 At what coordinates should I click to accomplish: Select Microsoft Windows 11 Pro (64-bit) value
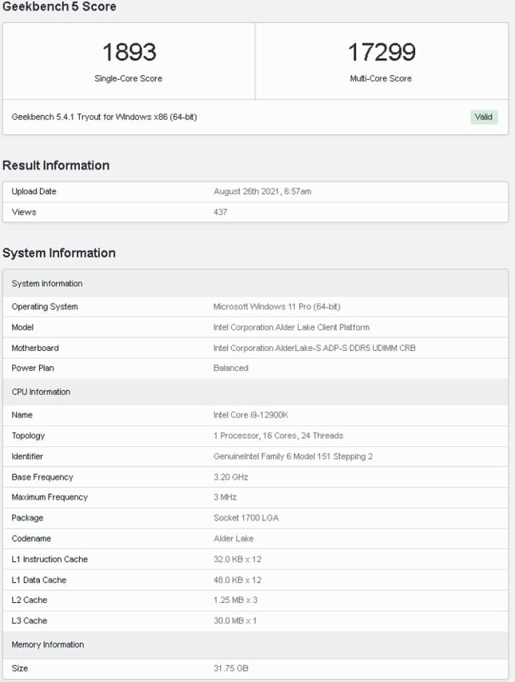coord(277,306)
